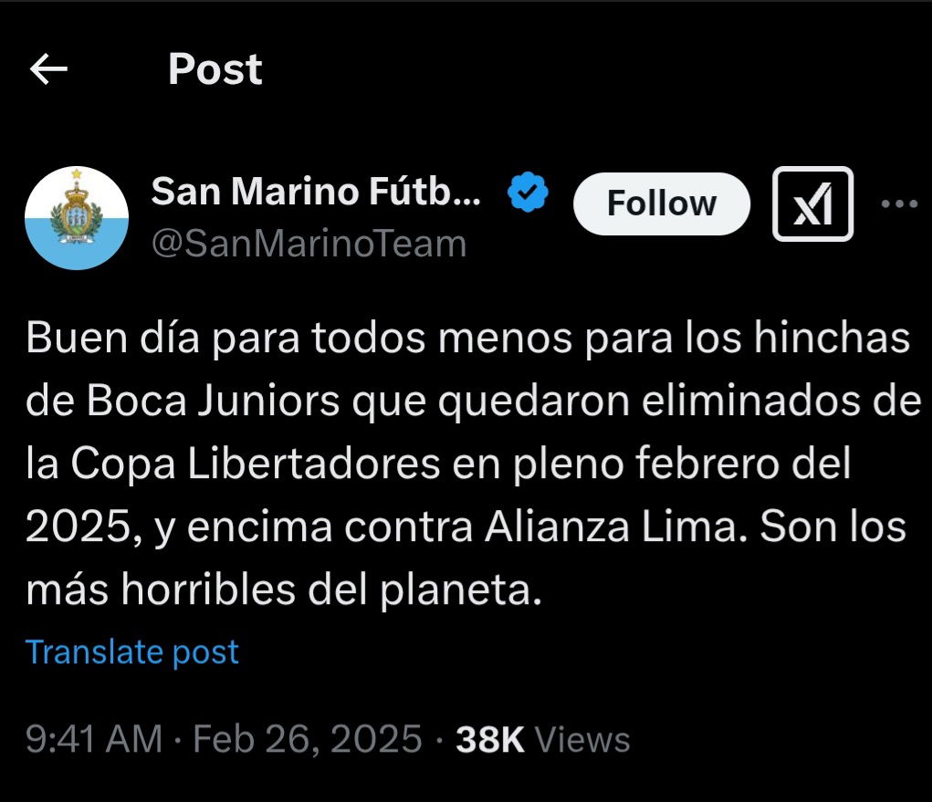Open the three-dot more options menu
The height and width of the screenshot is (802, 932).
click(899, 203)
